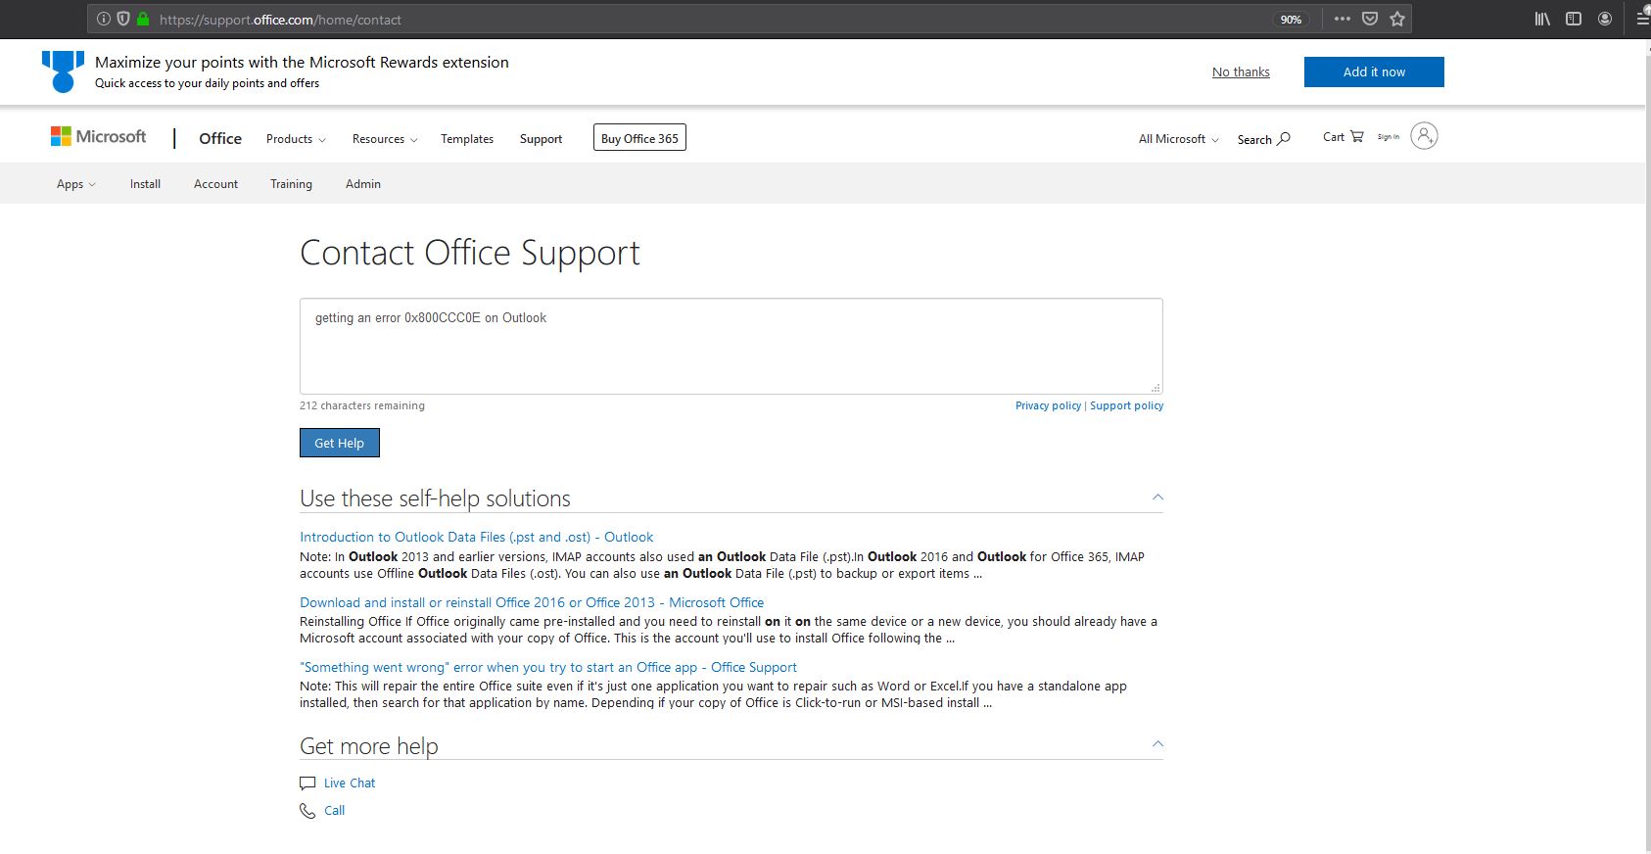Click the Sign in text link

tap(1389, 137)
